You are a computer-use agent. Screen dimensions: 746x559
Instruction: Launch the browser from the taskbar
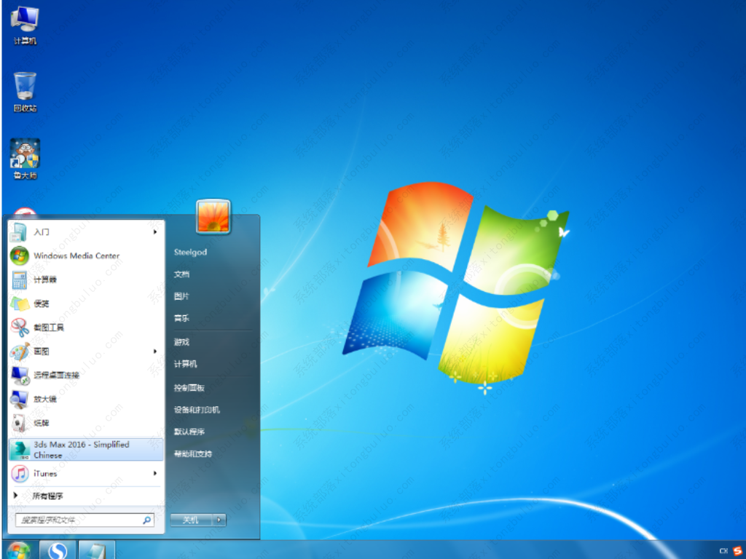tap(56, 550)
